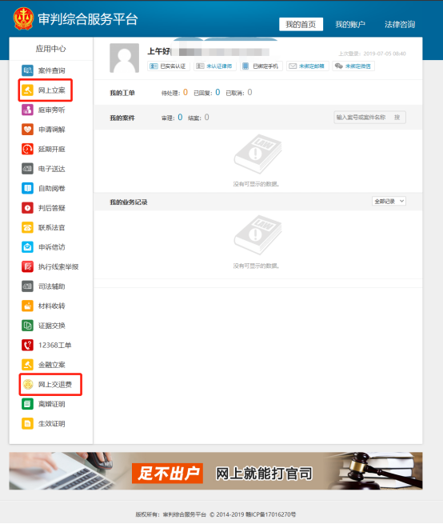Open the 庭审旁听 icon
Screen dimensions: 443x524
click(x=27, y=110)
